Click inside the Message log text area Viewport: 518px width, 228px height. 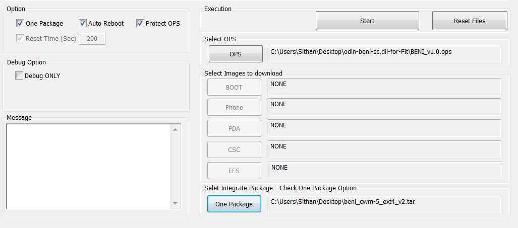(89, 167)
